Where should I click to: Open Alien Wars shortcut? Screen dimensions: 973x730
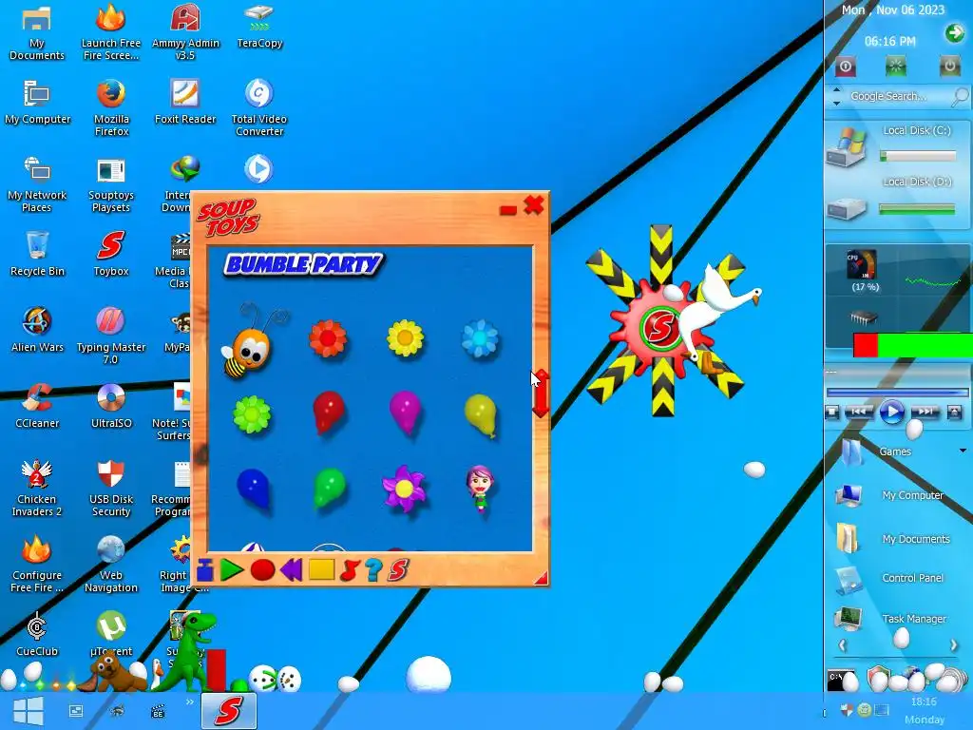coord(37,329)
